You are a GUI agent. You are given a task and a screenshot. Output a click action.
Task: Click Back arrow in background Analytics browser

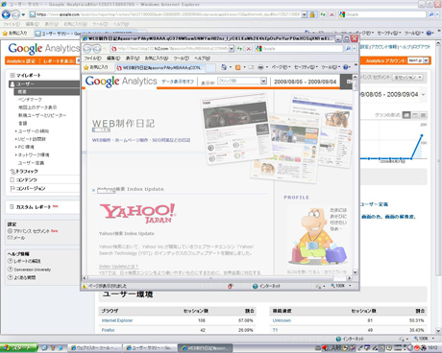tap(6, 14)
